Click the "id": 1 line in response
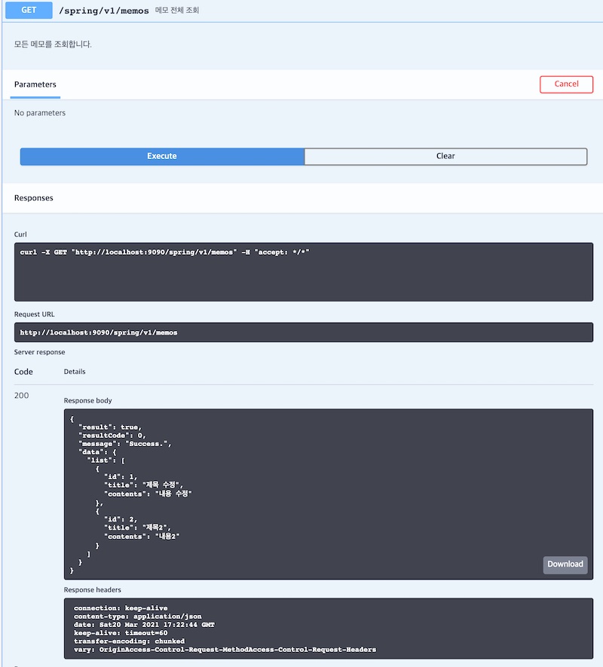This screenshot has width=603, height=667. click(121, 477)
